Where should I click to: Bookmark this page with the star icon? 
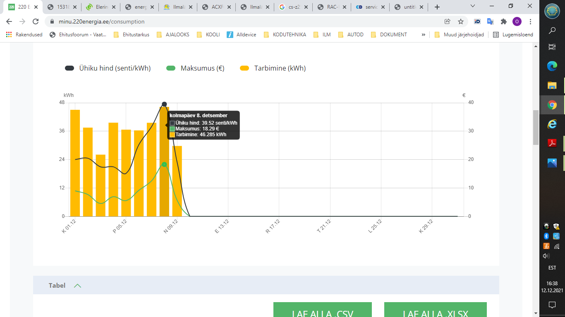(460, 21)
